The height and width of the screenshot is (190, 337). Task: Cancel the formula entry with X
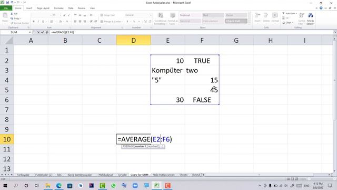click(38, 32)
